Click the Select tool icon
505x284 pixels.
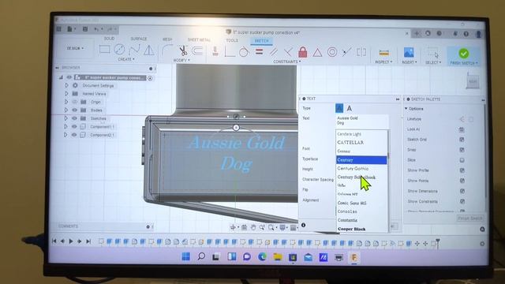[433, 53]
